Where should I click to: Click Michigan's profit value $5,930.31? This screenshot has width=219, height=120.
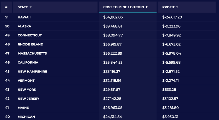point(171,117)
